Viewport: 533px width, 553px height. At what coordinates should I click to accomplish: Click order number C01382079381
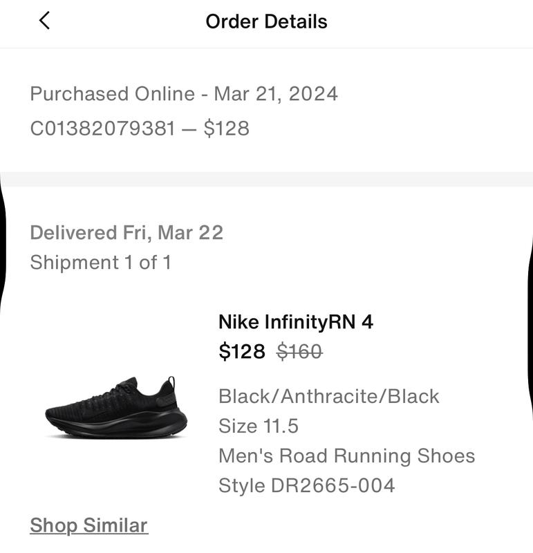coord(102,129)
